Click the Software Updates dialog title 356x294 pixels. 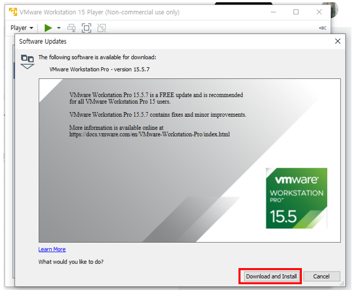(x=43, y=41)
